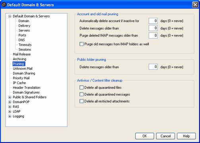Open Help for this dialog
200x143 pixels.
tap(186, 136)
